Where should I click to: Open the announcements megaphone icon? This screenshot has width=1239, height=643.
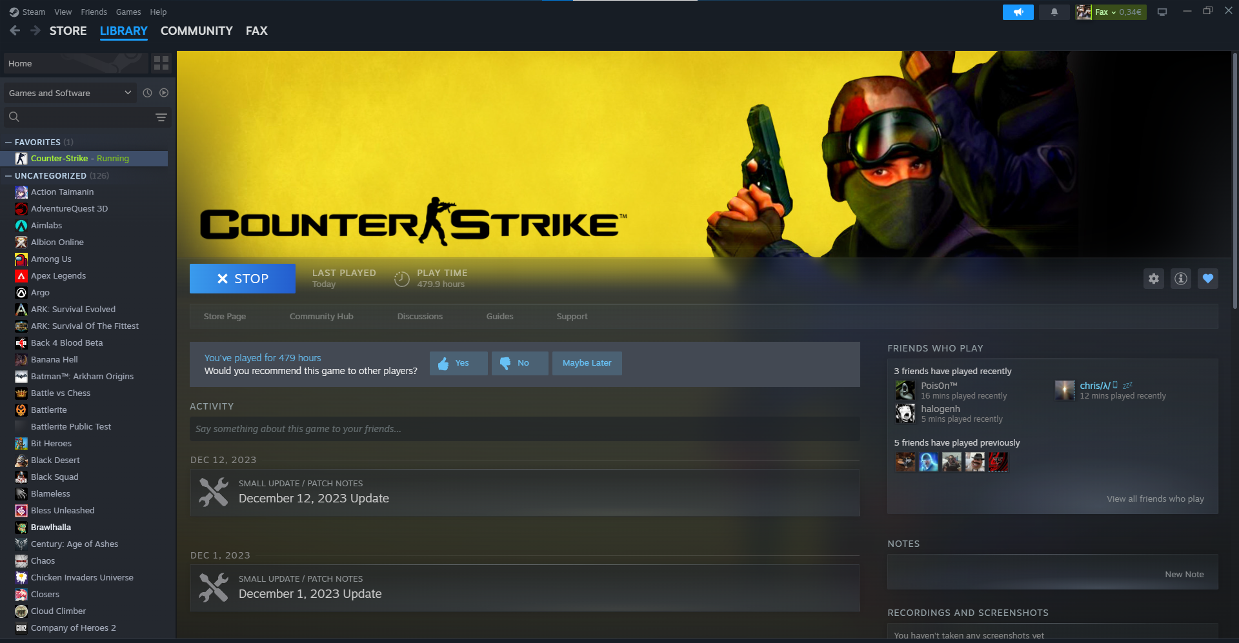pyautogui.click(x=1018, y=12)
